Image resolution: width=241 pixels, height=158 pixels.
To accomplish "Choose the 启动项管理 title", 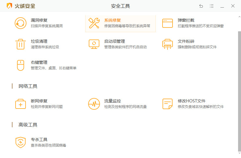I will (x=115, y=41).
